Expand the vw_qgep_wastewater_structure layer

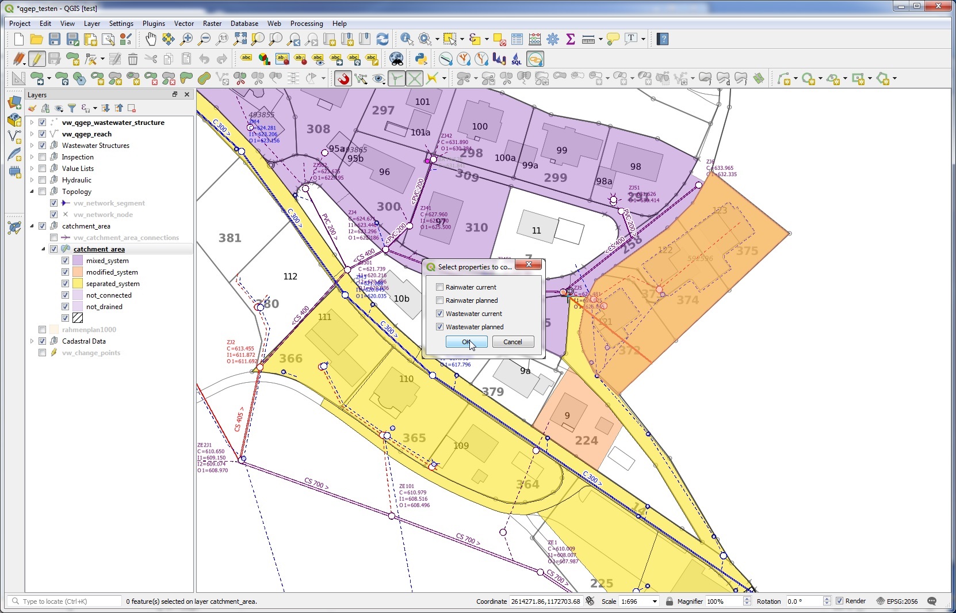(32, 123)
